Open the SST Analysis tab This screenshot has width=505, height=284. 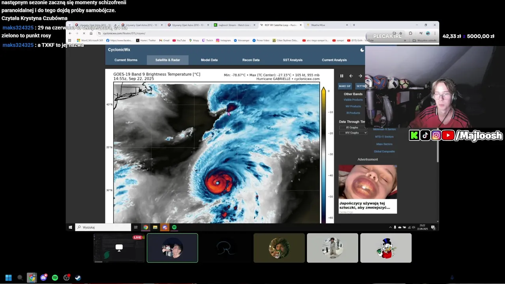(x=293, y=60)
